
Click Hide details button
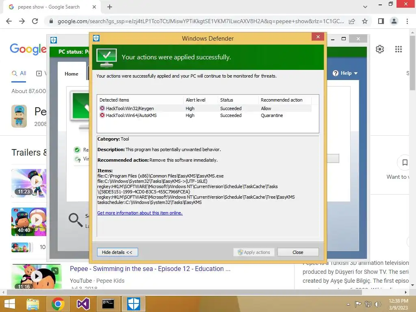pyautogui.click(x=117, y=252)
